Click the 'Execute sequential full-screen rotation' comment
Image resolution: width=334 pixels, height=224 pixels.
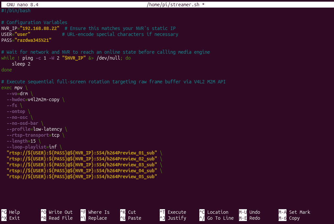tap(114, 82)
